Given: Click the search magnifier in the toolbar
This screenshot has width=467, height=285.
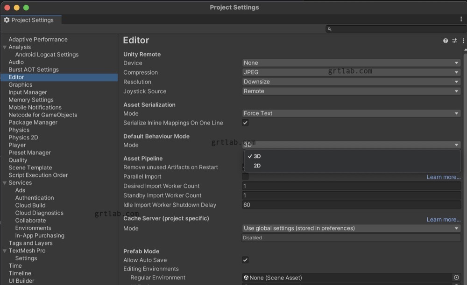Looking at the screenshot, I should 330,28.
